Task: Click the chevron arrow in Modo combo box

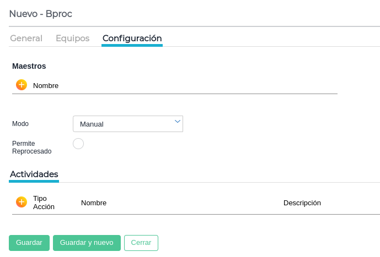Action: 177,122
